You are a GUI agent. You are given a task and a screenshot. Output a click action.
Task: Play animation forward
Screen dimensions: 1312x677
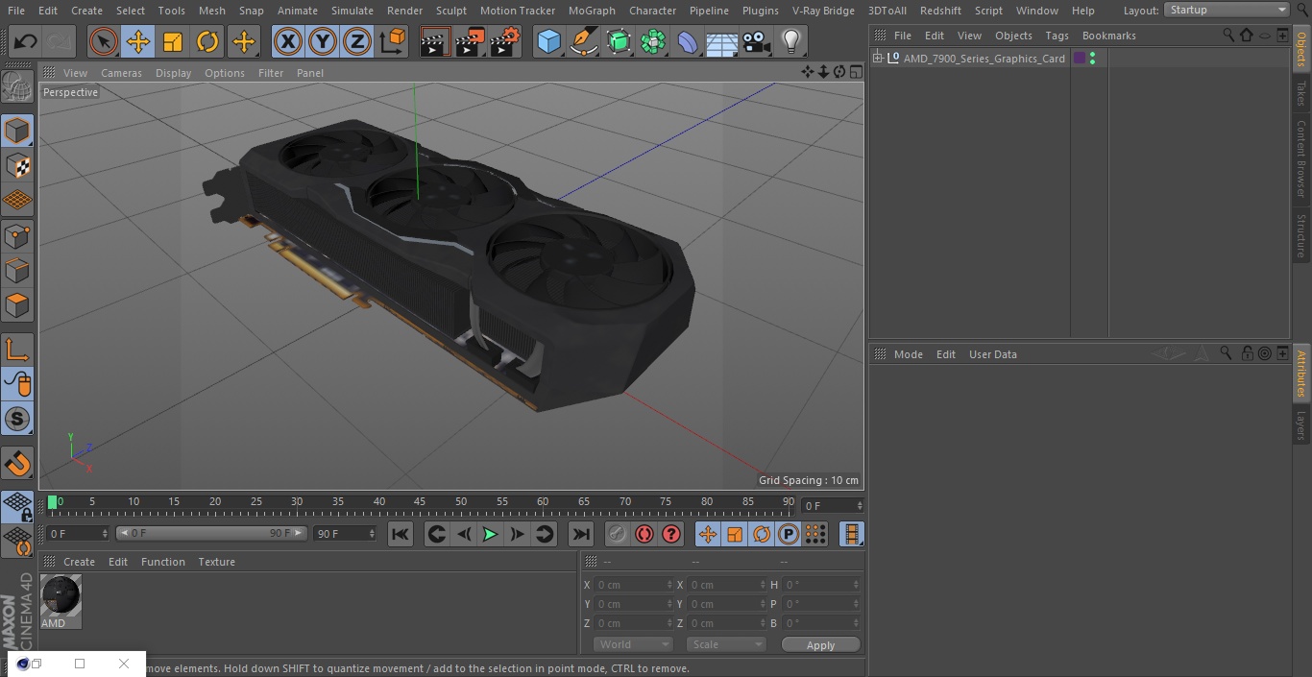(490, 534)
